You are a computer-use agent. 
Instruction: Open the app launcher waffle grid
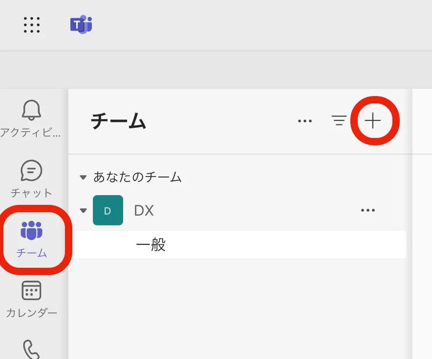(32, 24)
